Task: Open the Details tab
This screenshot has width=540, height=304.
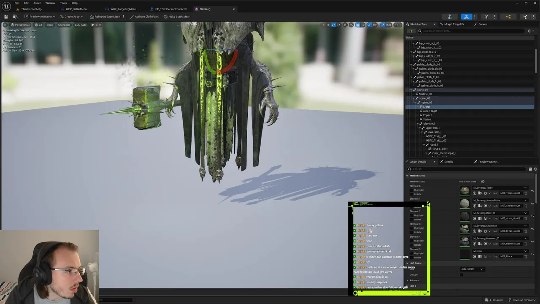Action: pos(448,162)
